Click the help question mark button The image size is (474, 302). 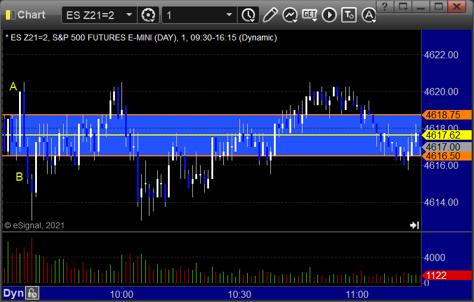[385, 6]
